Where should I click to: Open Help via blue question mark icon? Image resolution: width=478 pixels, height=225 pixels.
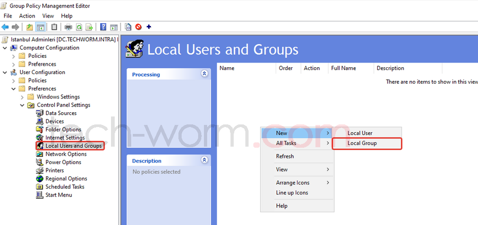pos(103,27)
